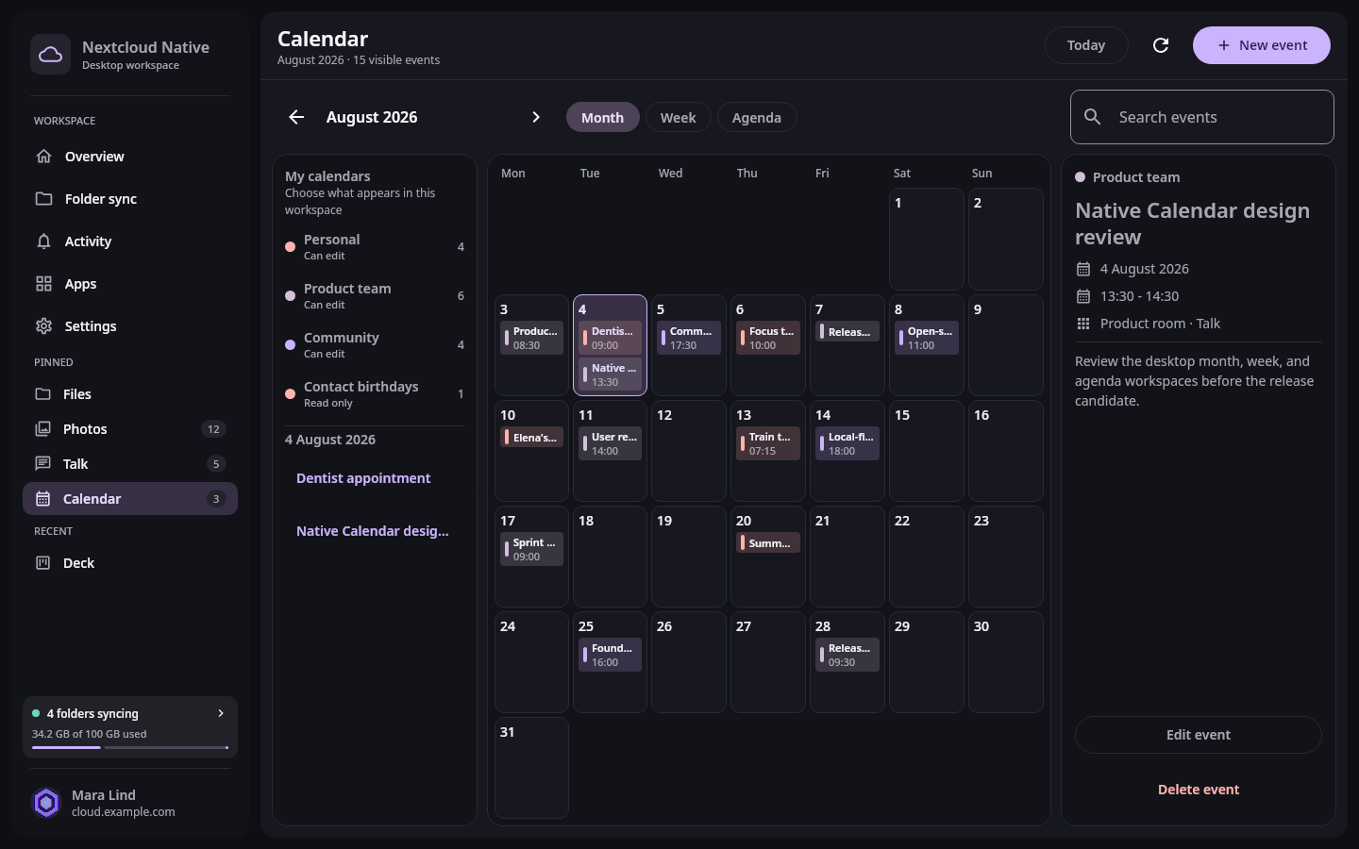Open Activity bell icon
The height and width of the screenshot is (849, 1359).
point(43,241)
